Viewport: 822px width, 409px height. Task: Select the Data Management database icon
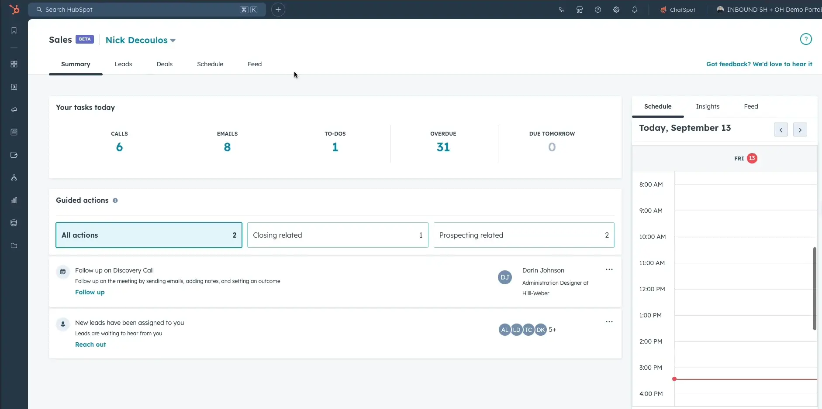[x=14, y=223]
